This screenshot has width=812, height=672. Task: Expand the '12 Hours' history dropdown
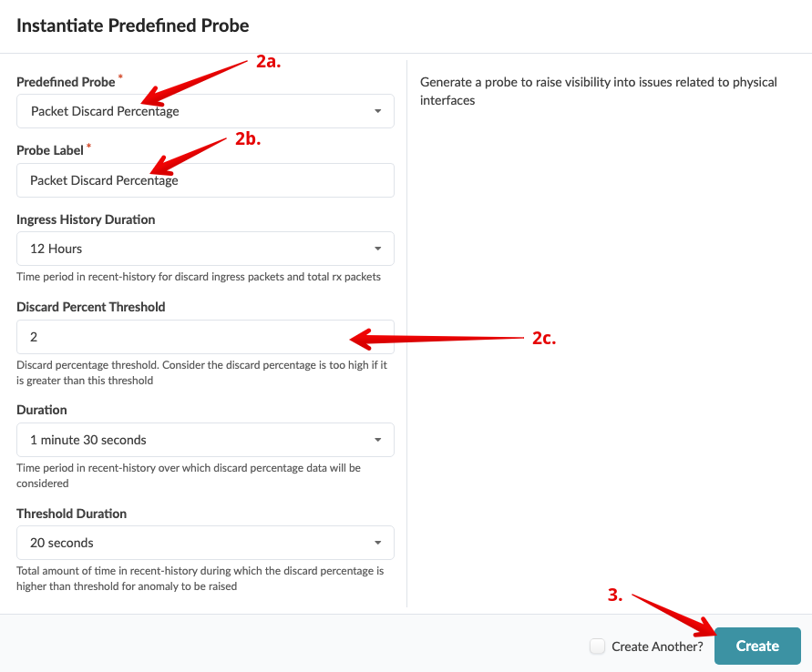pos(205,249)
